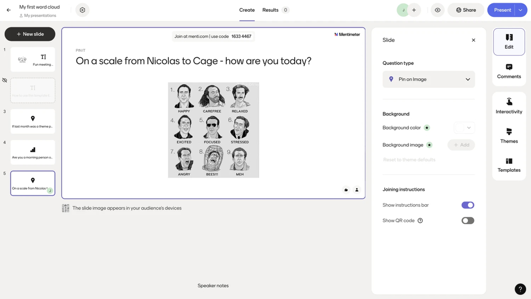Expand the Present button dropdown arrow

click(520, 10)
